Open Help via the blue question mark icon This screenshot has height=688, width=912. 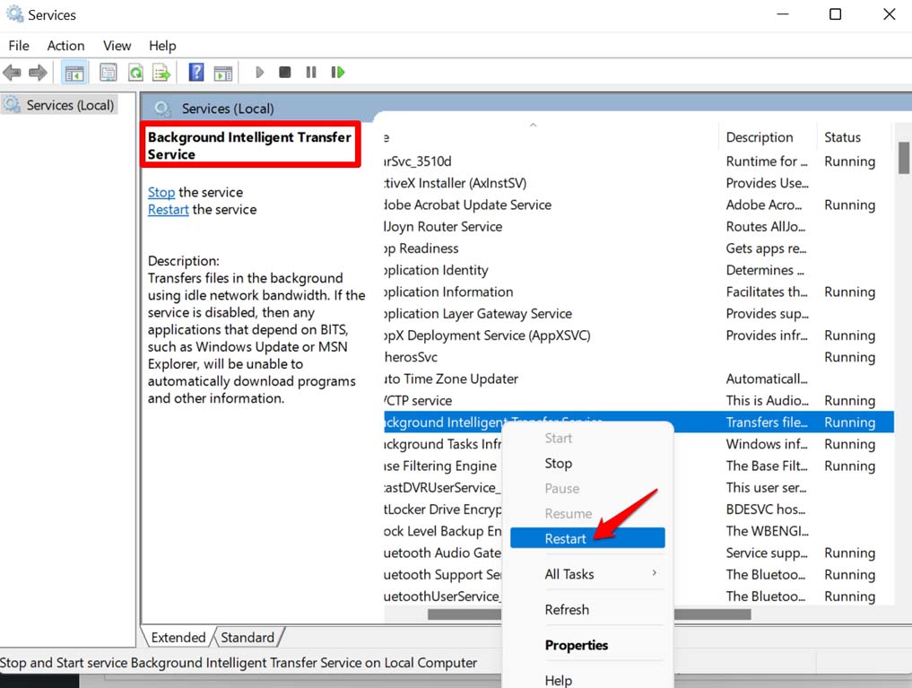click(196, 73)
